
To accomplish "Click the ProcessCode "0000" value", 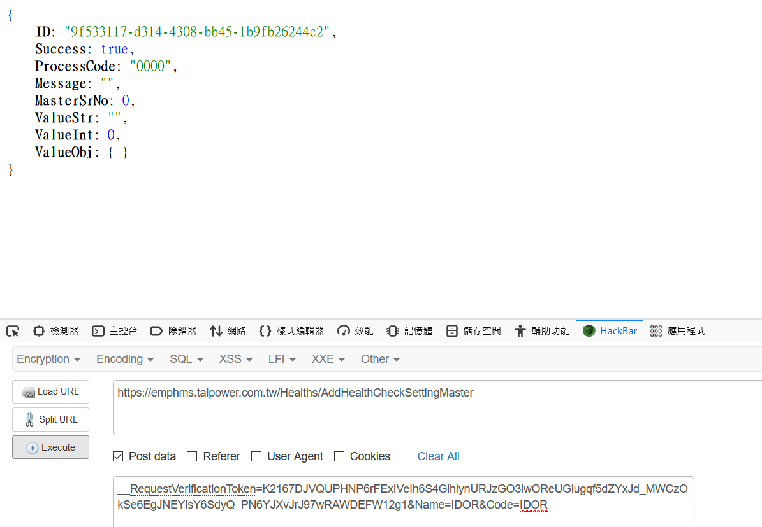I will [x=150, y=66].
